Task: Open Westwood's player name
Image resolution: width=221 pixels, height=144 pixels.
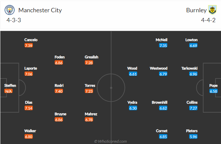Action: click(159, 68)
